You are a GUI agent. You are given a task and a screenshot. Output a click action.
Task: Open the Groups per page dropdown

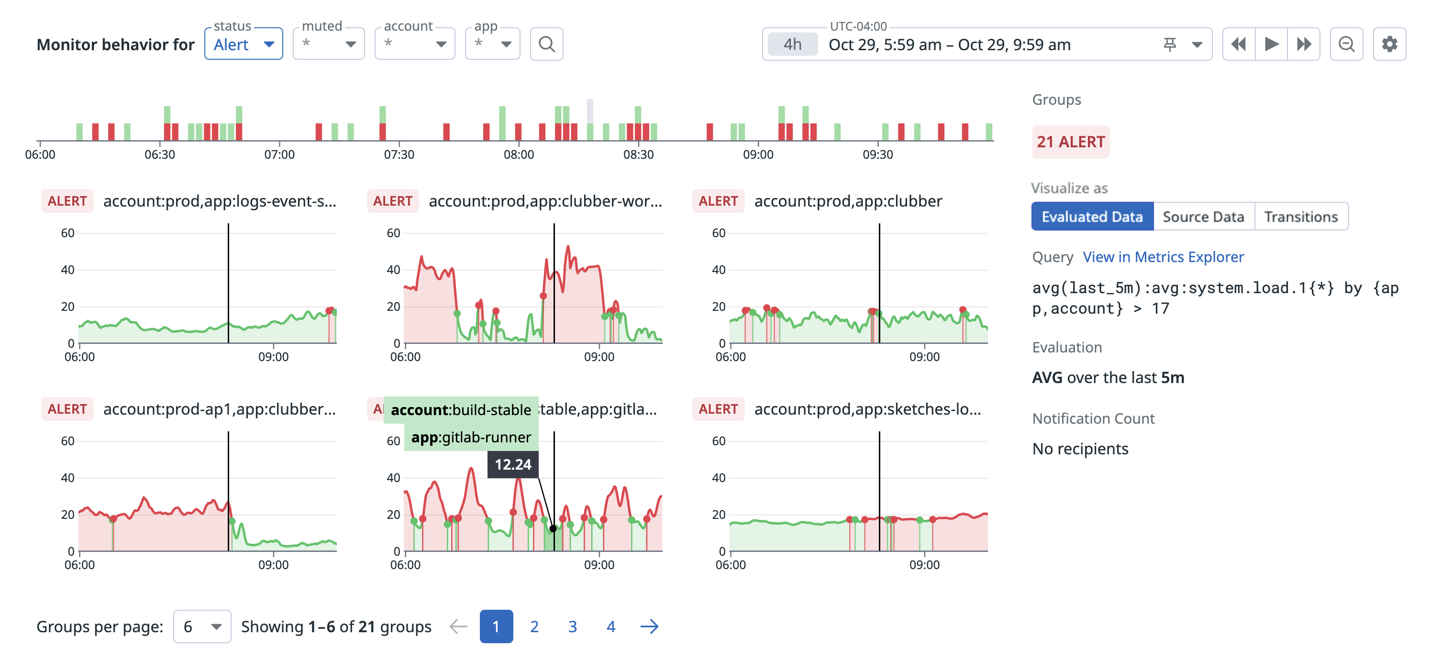(x=202, y=626)
